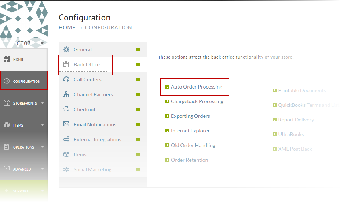Expand the Operations sidebar menu

(24, 147)
